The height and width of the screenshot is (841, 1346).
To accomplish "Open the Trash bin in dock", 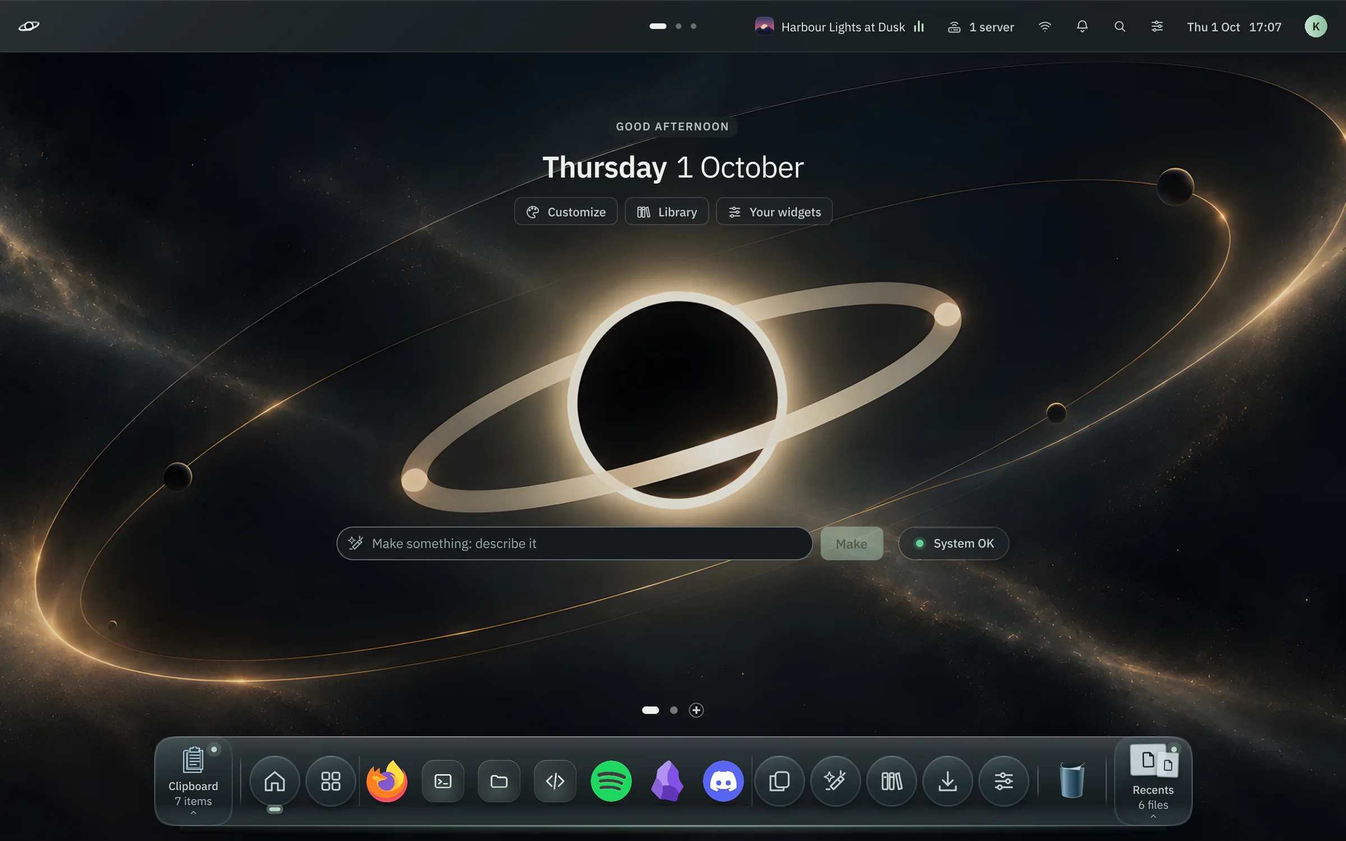I will 1072,780.
